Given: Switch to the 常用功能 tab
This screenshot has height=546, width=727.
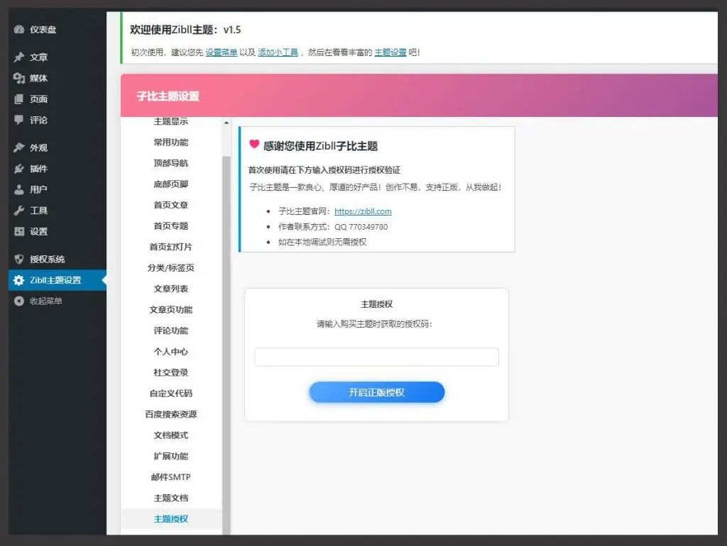Looking at the screenshot, I should tap(171, 143).
